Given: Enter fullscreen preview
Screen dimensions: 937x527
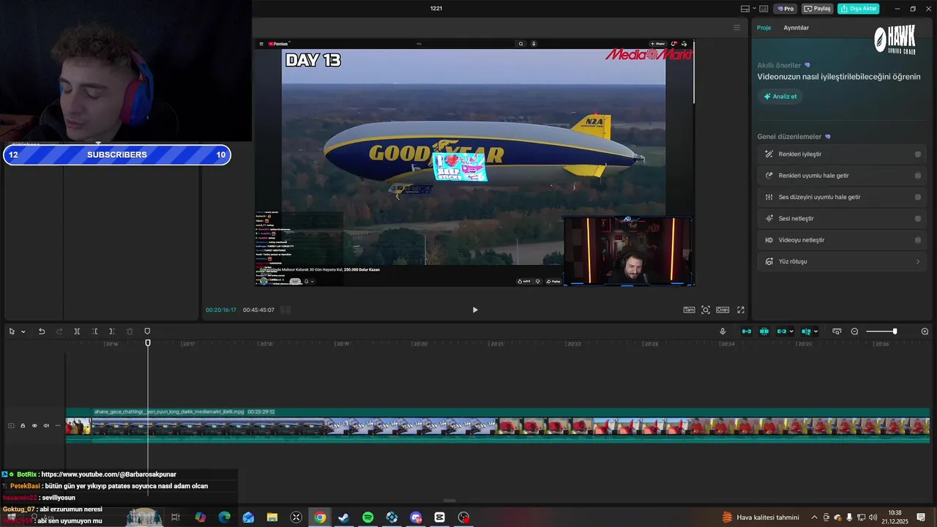Looking at the screenshot, I should point(741,310).
